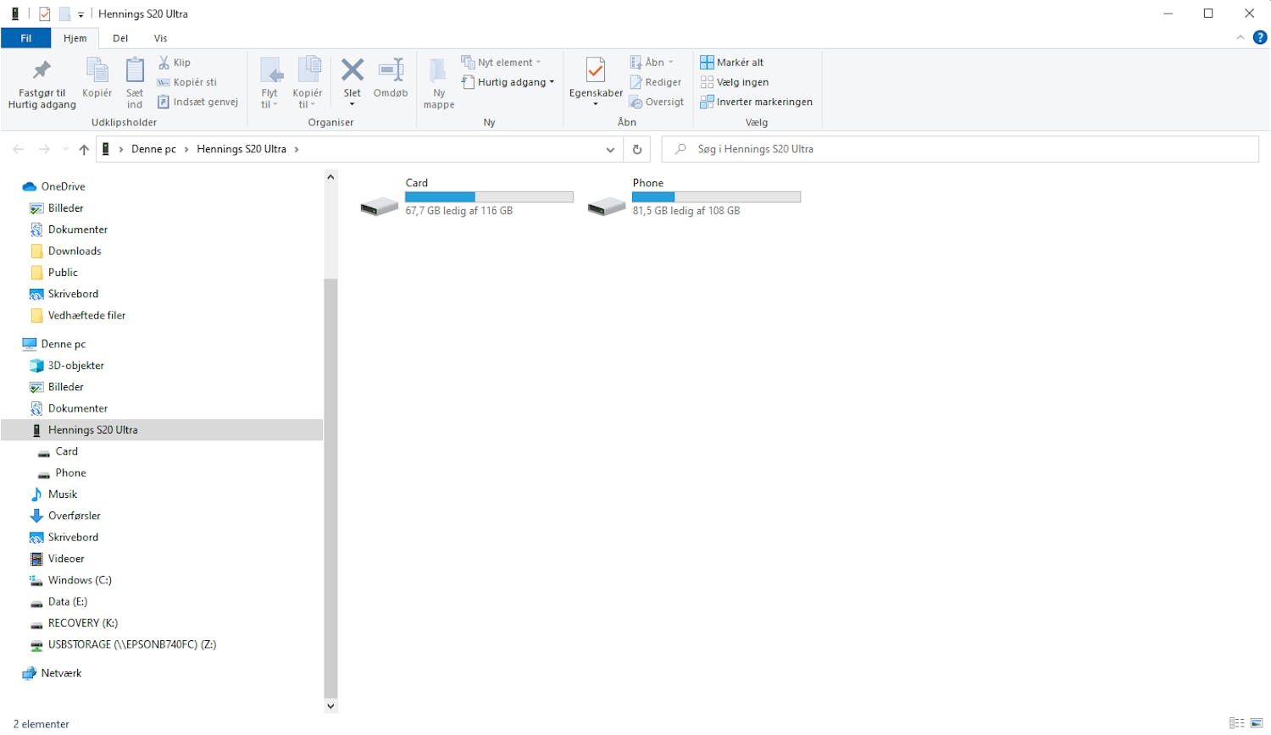Open the Vis ribbon tab
The height and width of the screenshot is (735, 1271).
tap(160, 38)
